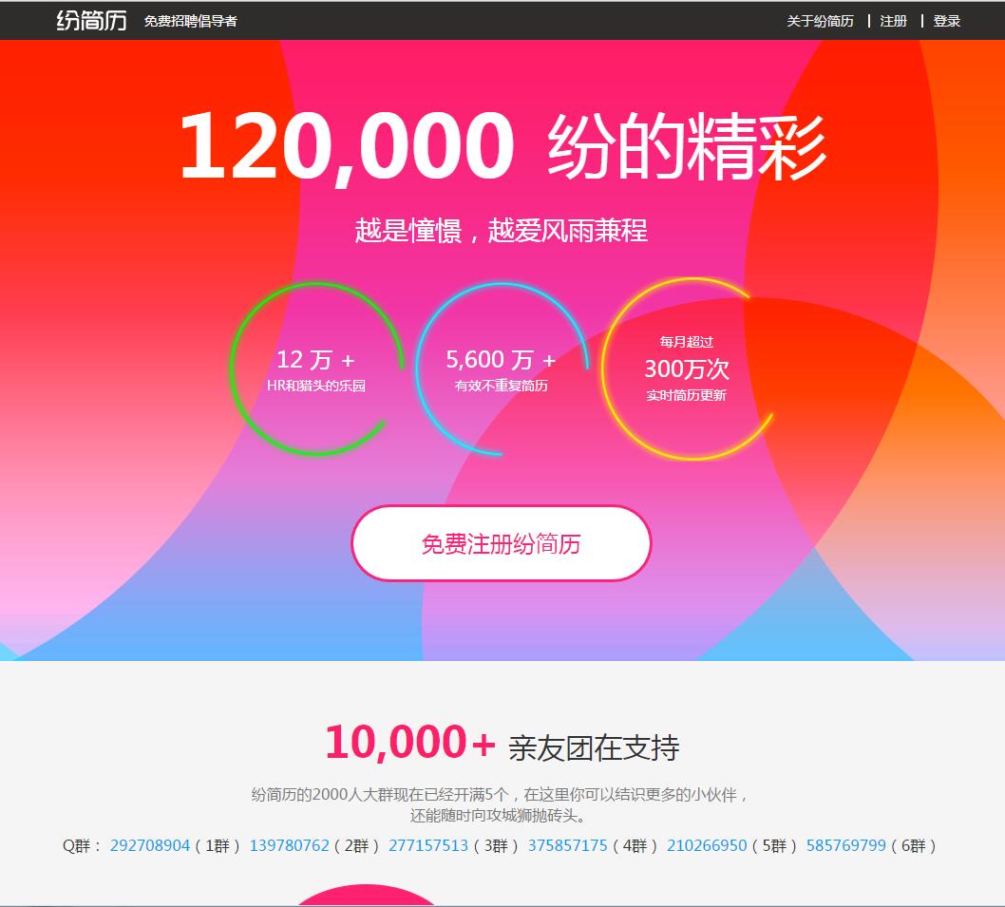Click the 免费招聘倡导者 tagline in header
This screenshot has width=1005, height=907.
(190, 21)
